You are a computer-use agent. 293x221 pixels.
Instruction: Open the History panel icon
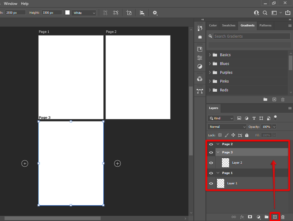[200, 28]
